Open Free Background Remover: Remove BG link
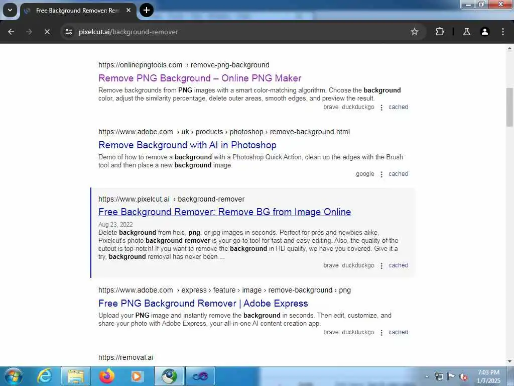Screen dimensions: 514x386 [x=224, y=212]
